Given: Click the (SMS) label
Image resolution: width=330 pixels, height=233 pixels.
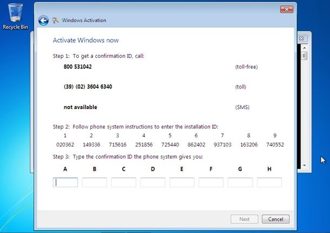Looking at the screenshot, I should [x=242, y=107].
